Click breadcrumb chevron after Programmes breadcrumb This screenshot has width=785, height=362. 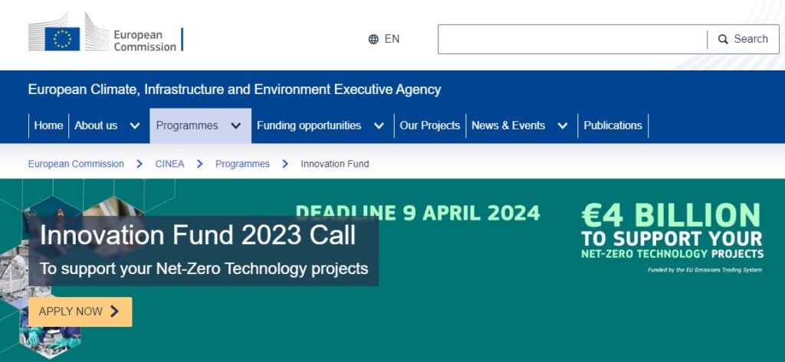click(x=285, y=164)
